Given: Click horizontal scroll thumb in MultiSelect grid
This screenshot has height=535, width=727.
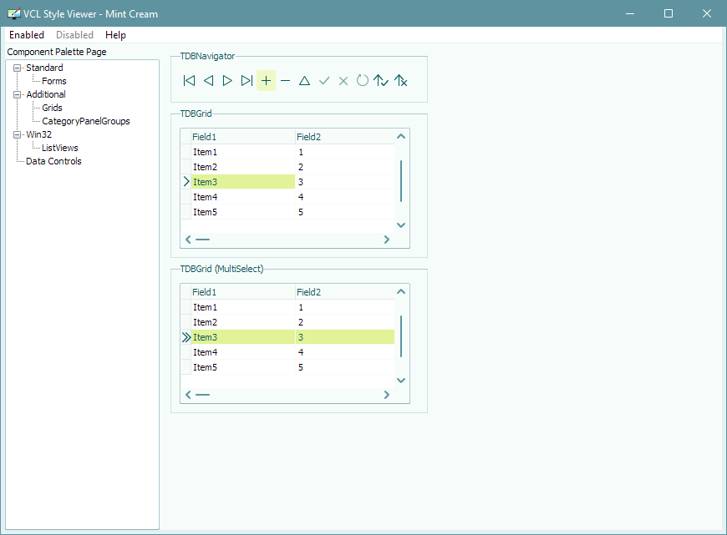Looking at the screenshot, I should [x=202, y=395].
